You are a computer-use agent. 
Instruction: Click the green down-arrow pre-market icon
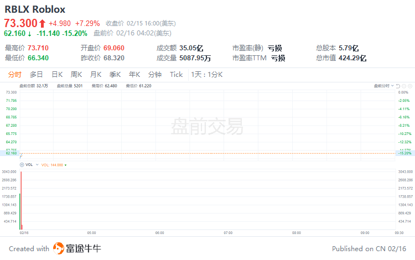point(29,33)
